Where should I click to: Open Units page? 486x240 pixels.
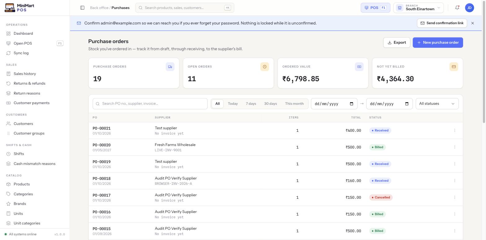35,214
